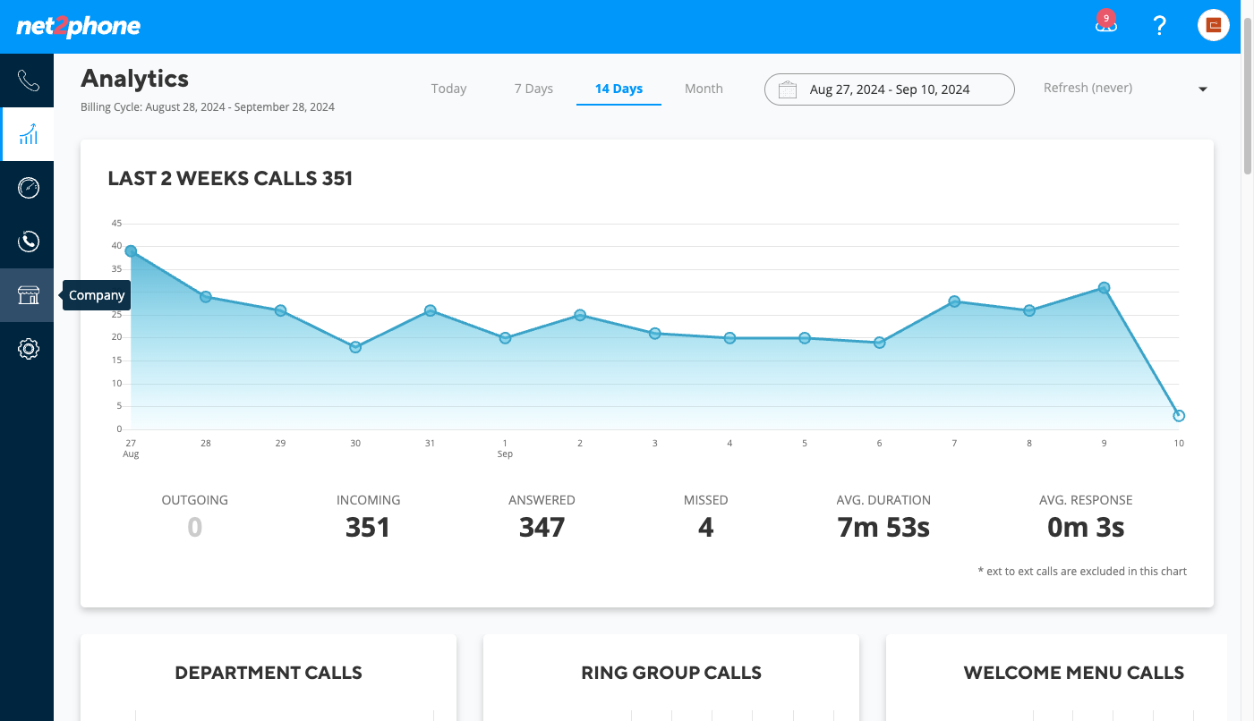Viewport: 1254px width, 721px height.
Task: Switch to the 7 Days tab
Action: pos(533,89)
